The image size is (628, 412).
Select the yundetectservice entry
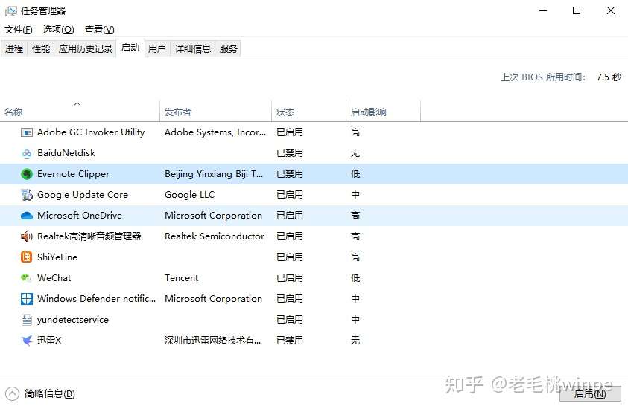click(x=314, y=320)
